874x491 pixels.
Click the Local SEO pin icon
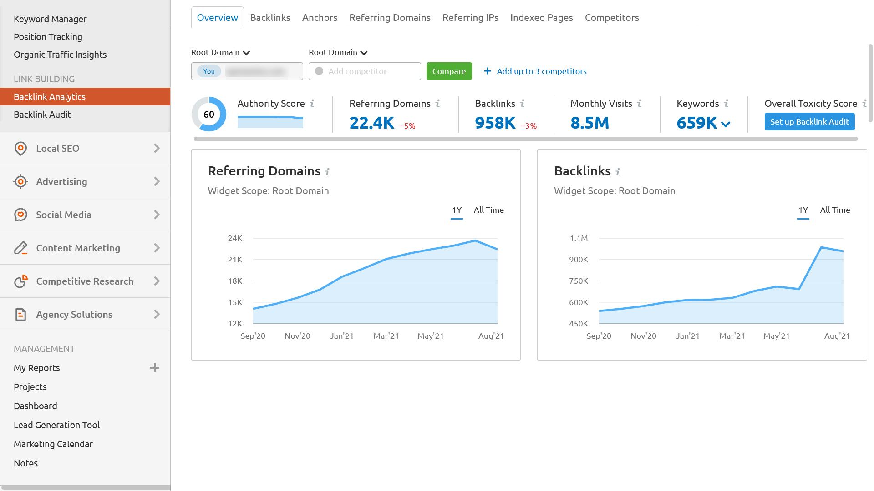coord(20,149)
